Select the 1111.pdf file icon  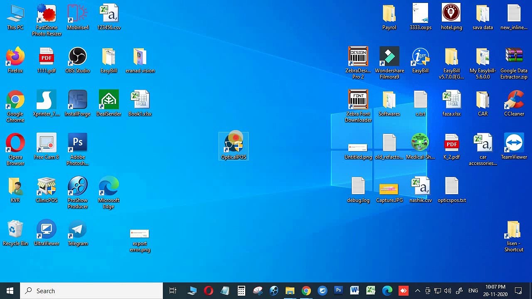47,60
